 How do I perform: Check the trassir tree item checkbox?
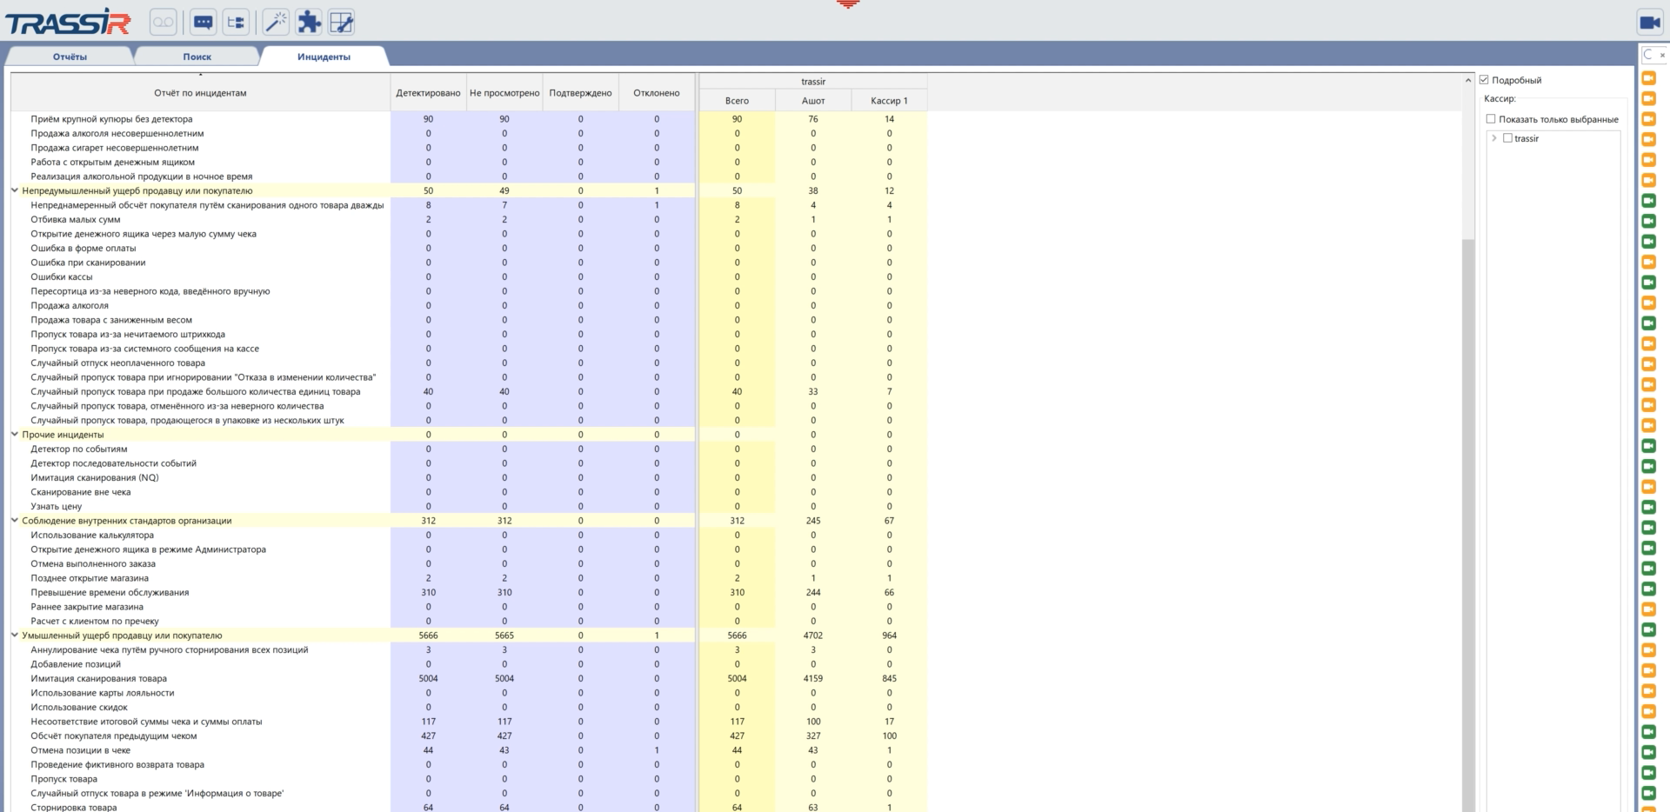[x=1507, y=138]
